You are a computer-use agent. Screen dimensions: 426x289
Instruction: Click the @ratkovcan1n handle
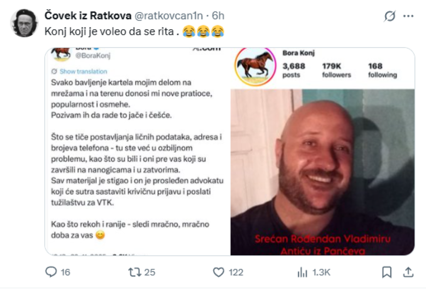169,16
